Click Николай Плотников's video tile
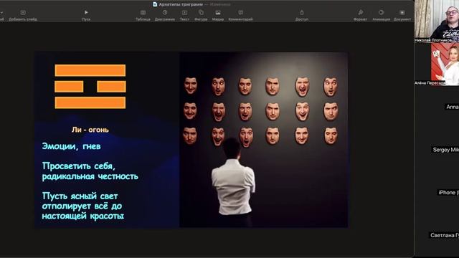The width and height of the screenshot is (459, 258). click(x=437, y=21)
